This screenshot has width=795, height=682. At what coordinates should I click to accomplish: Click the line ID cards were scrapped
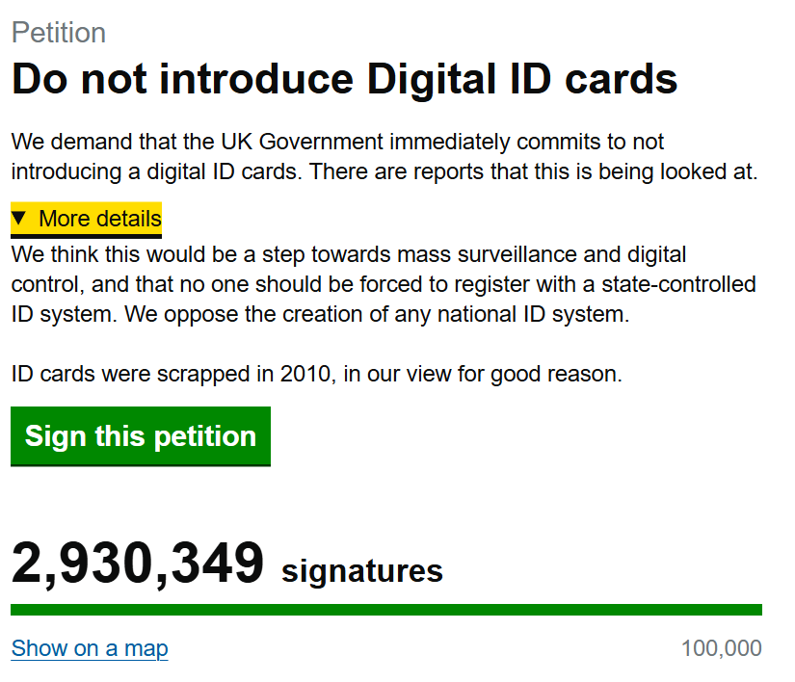[316, 374]
